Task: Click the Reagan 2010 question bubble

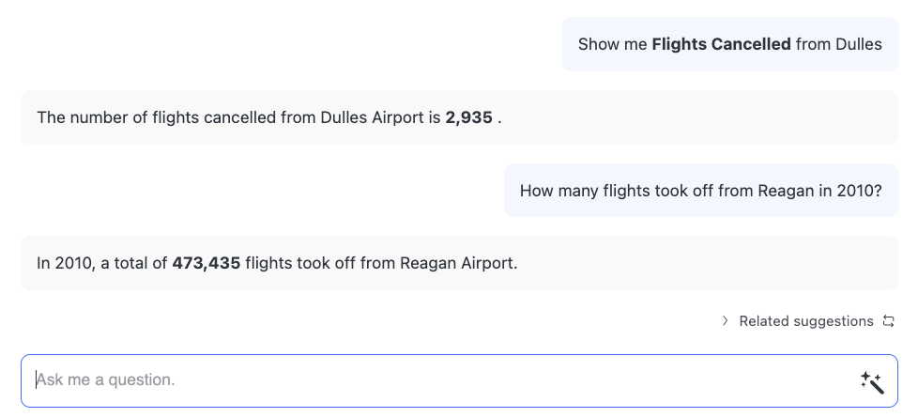Action: (x=700, y=191)
